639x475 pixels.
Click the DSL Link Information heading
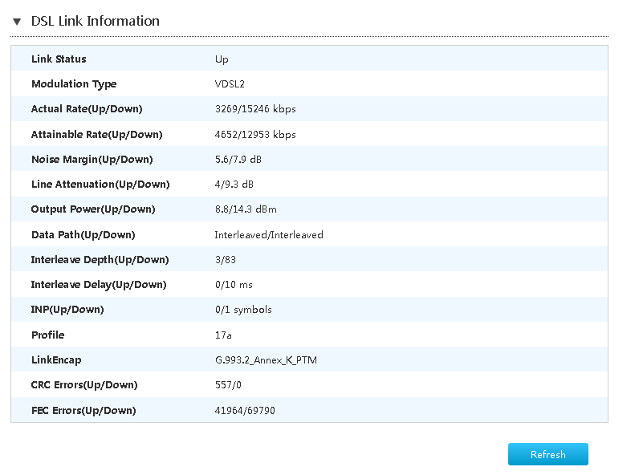point(95,22)
